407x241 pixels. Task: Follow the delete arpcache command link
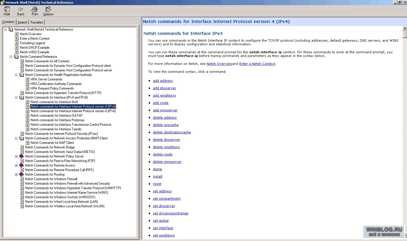coord(166,125)
